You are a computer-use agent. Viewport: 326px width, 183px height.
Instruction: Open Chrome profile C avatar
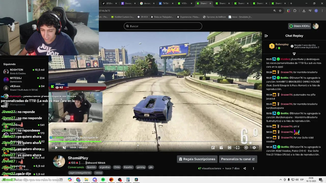(x=316, y=11)
